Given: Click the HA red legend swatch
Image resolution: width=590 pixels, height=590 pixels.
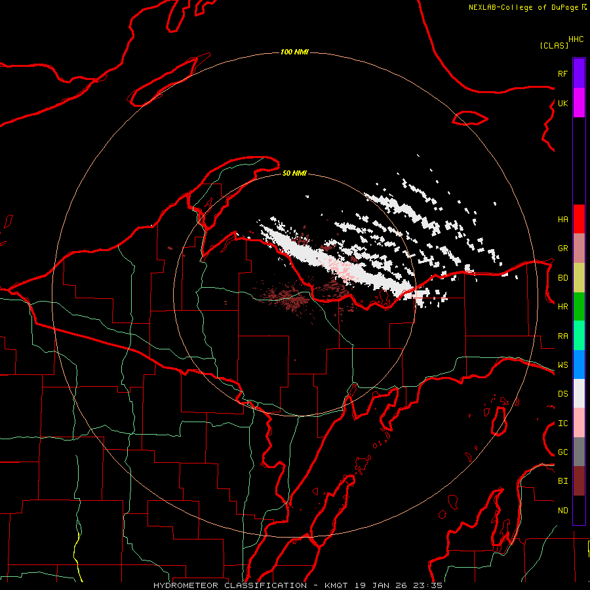Looking at the screenshot, I should pyautogui.click(x=579, y=219).
